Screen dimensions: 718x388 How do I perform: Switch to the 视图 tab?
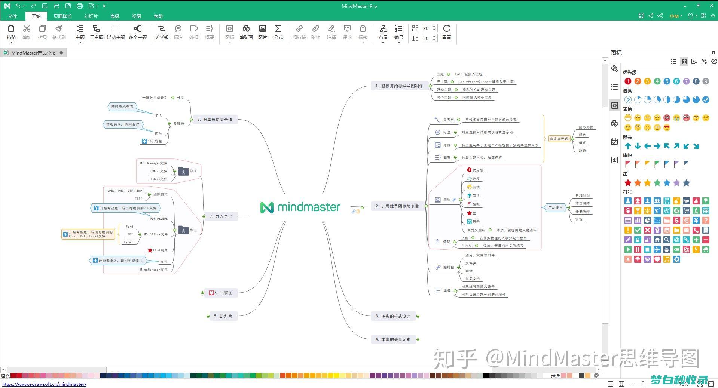pos(136,16)
